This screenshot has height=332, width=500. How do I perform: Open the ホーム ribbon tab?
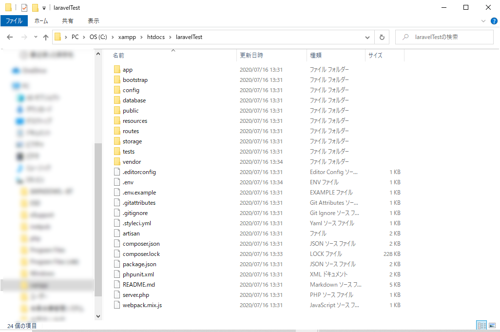(41, 21)
